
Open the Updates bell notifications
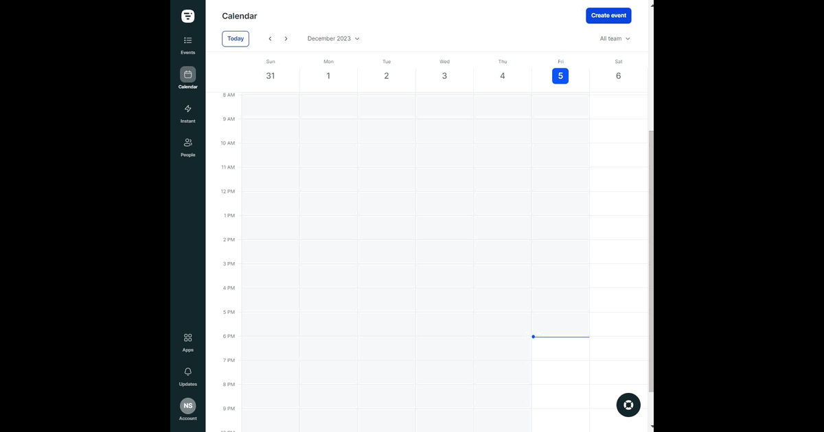[187, 376]
